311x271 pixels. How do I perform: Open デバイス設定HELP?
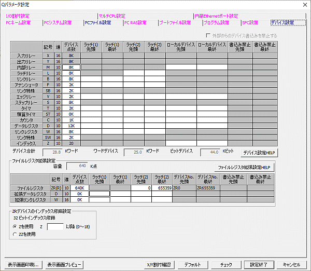coord(259,153)
